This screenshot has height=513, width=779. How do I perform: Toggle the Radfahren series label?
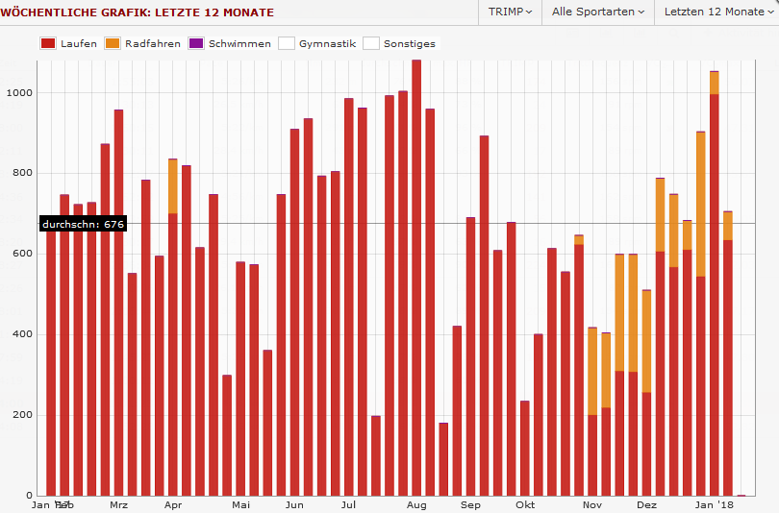coord(152,43)
